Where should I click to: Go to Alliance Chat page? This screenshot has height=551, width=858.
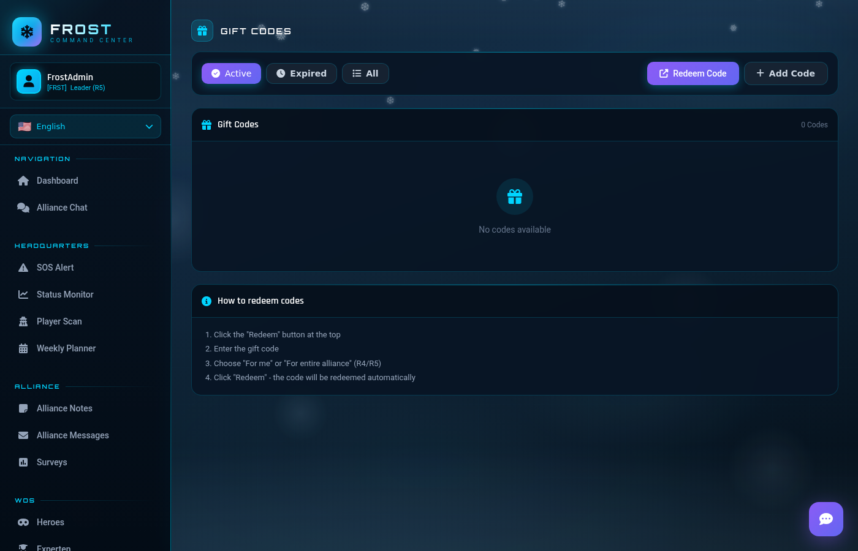[61, 208]
